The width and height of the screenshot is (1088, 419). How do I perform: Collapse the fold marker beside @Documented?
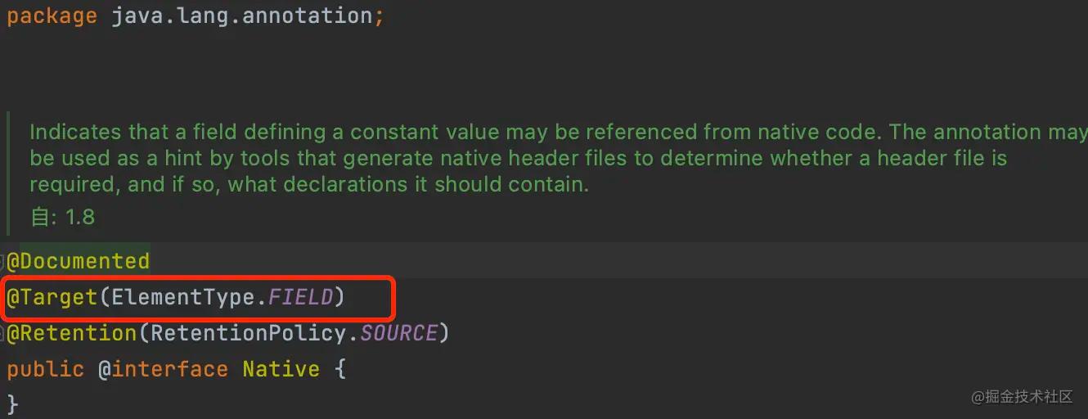[2, 261]
